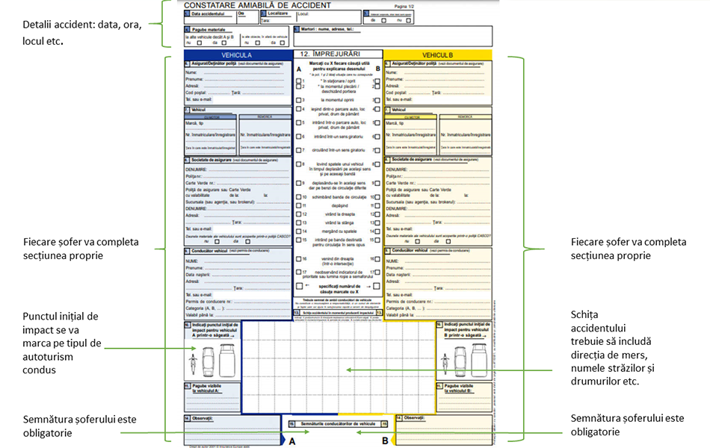Check column A box 13 'virând la stânga'
The image size is (710, 448).
[298, 223]
